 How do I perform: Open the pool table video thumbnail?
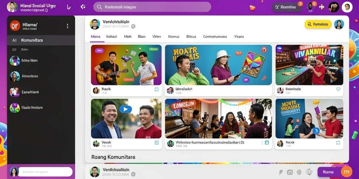(x=309, y=65)
